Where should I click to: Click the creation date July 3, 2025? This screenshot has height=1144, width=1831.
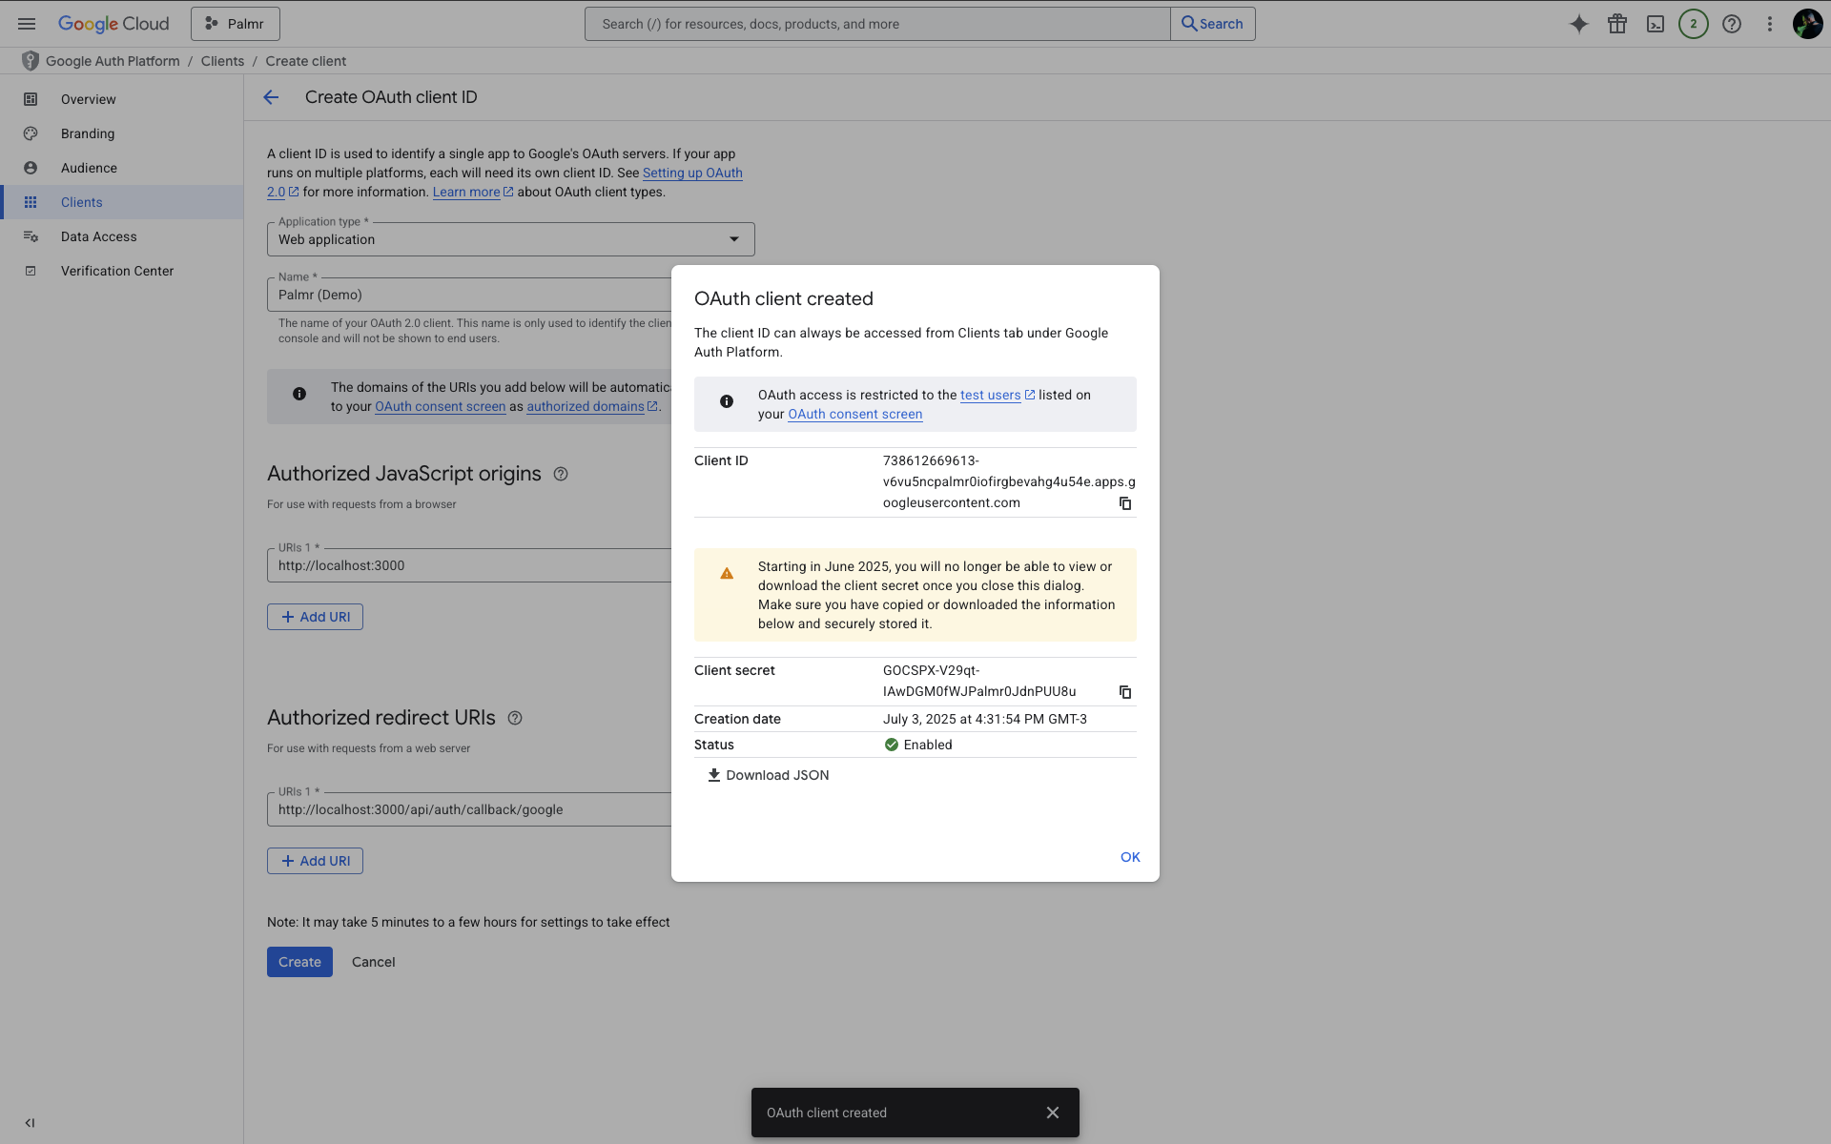pyautogui.click(x=985, y=719)
